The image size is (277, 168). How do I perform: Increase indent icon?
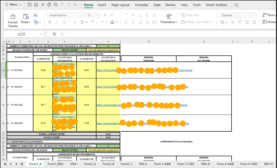(x=154, y=15)
